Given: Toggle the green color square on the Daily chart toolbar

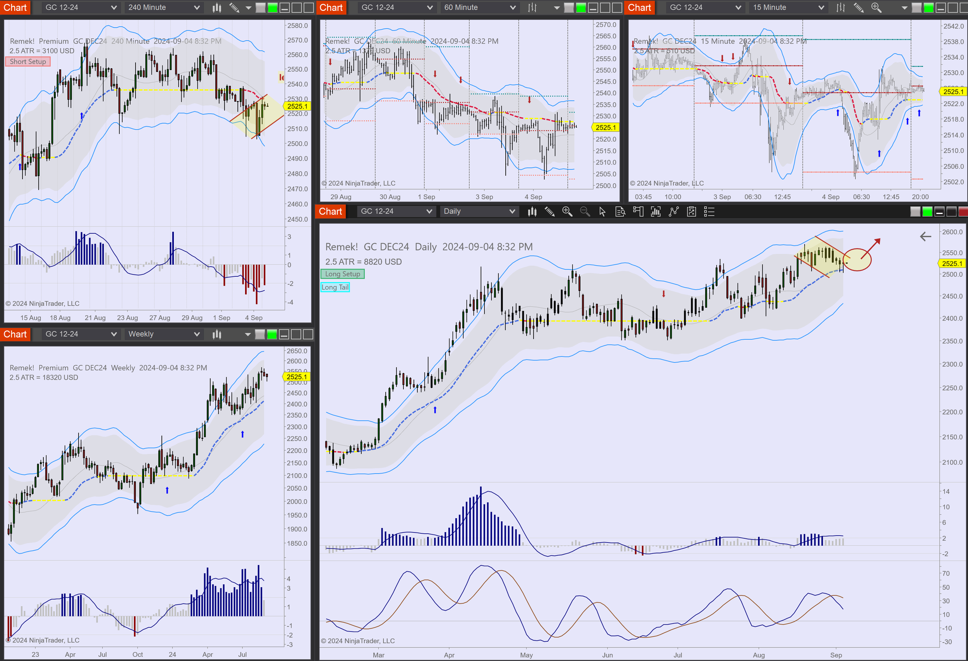Looking at the screenshot, I should pos(927,211).
